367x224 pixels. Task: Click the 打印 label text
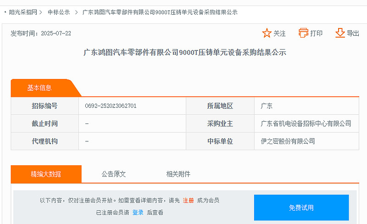click(x=316, y=33)
